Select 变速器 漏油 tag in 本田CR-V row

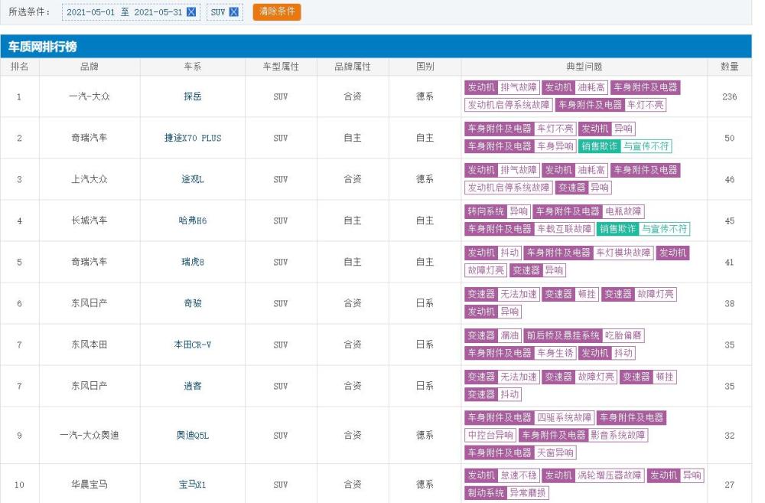[x=493, y=335]
